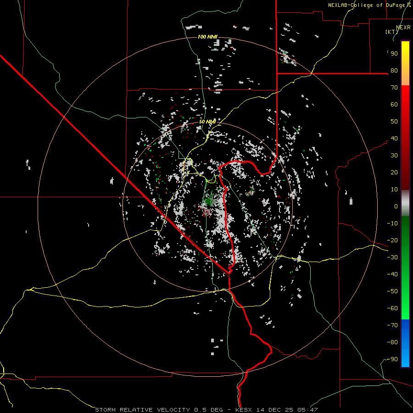Click the NEXLAB-College of DuPage credit text

[369, 5]
